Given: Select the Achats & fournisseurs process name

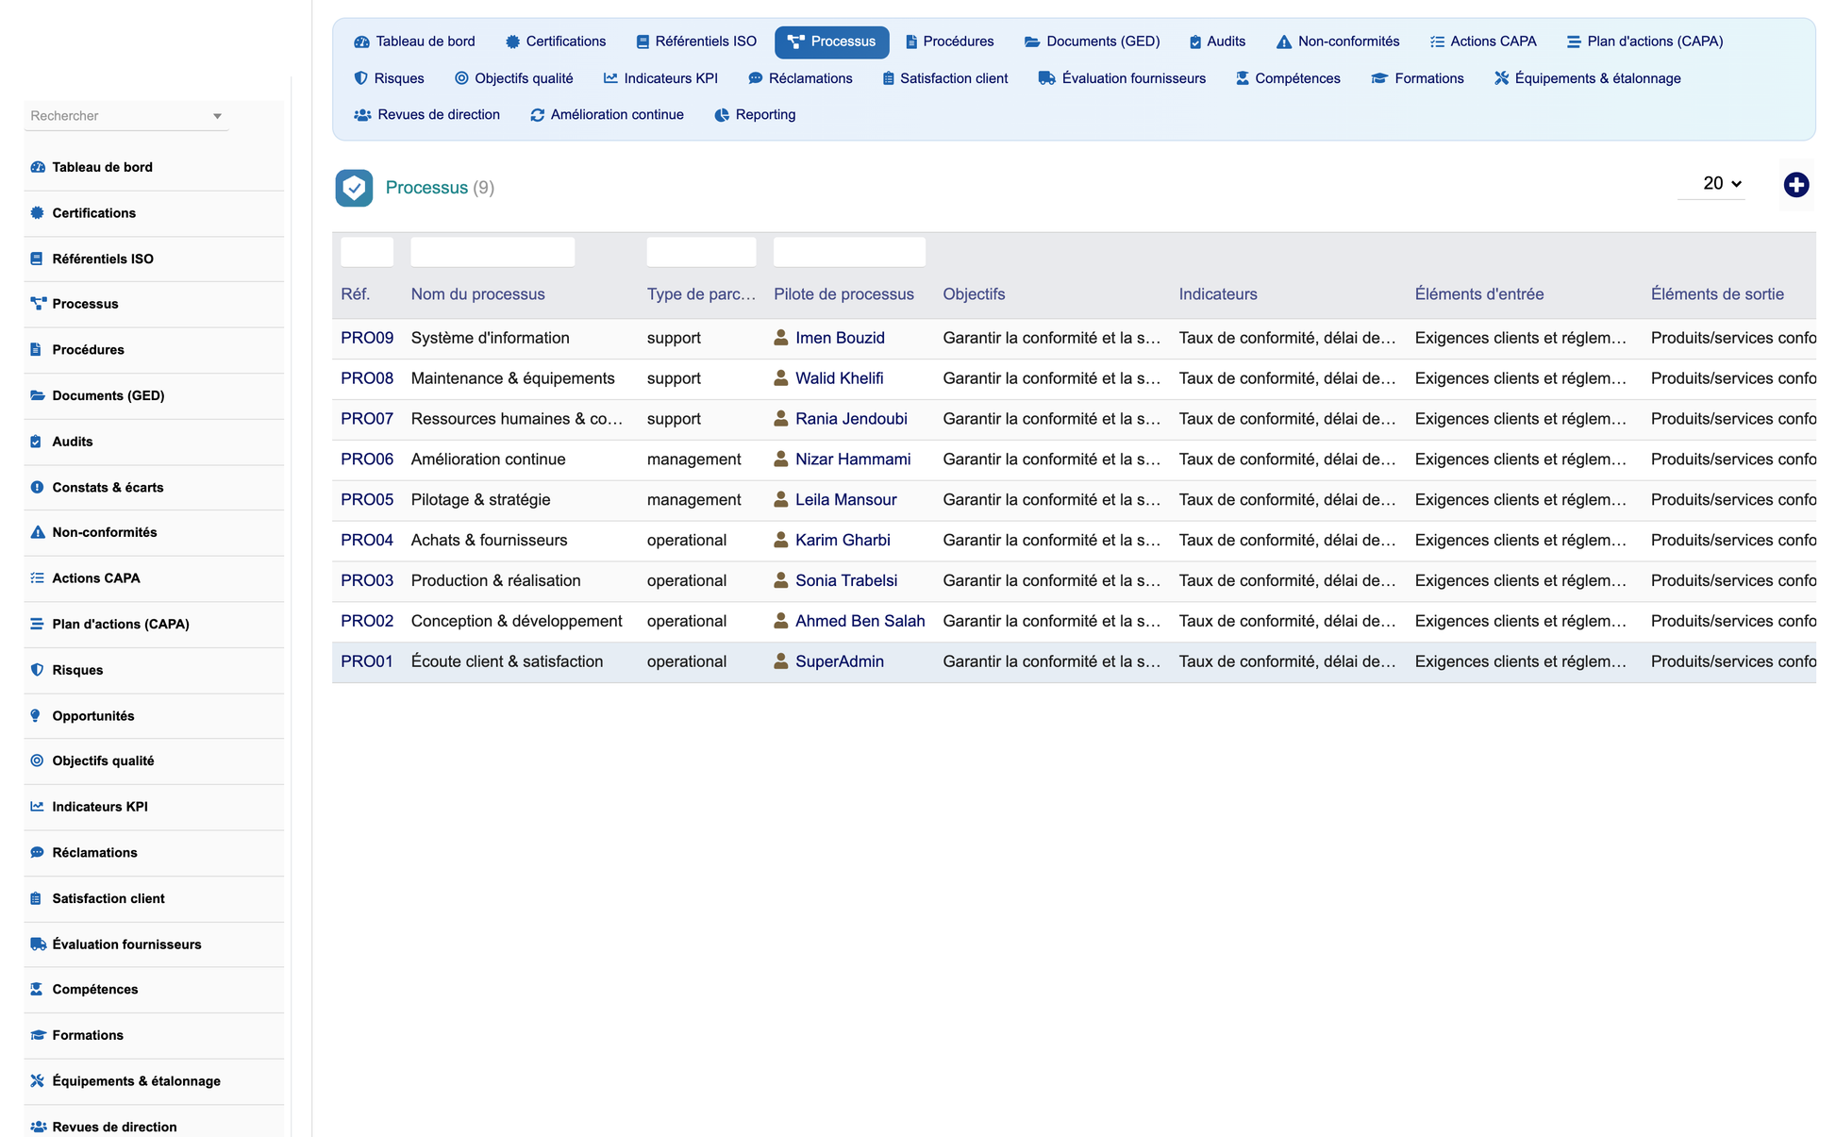Looking at the screenshot, I should [x=489, y=541].
